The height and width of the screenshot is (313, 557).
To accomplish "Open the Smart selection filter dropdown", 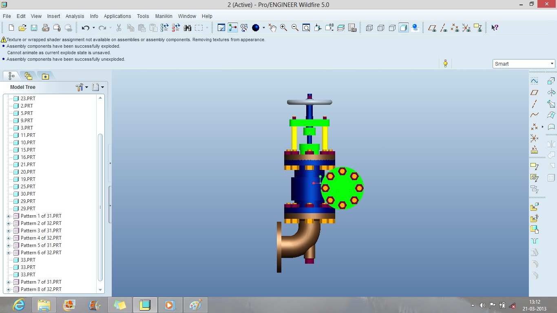I will (524, 64).
